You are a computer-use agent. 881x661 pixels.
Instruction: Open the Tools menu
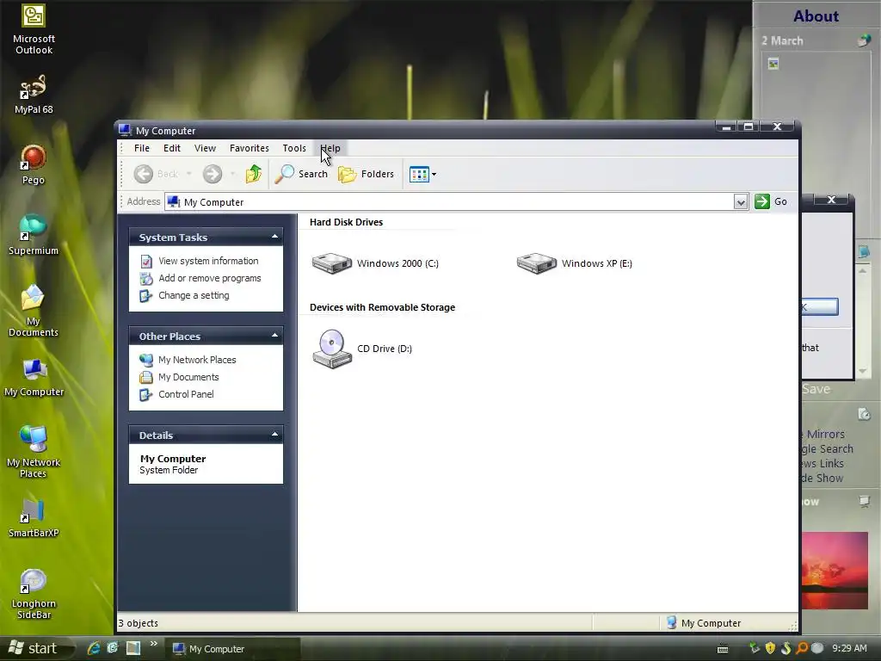point(294,148)
